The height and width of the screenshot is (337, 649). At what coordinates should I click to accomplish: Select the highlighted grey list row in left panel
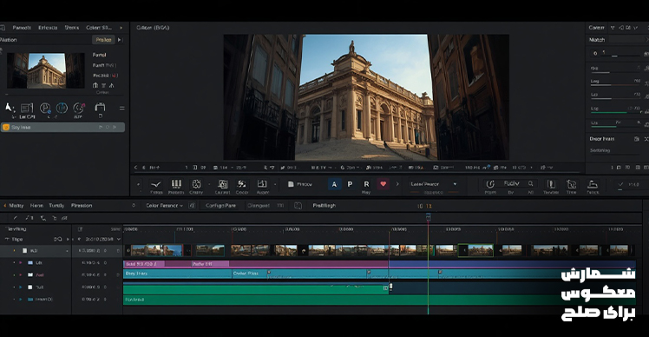(63, 128)
